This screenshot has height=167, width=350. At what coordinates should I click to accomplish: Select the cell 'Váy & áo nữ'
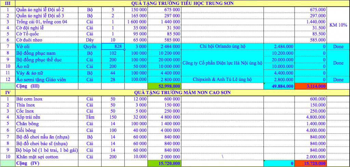click(47, 73)
